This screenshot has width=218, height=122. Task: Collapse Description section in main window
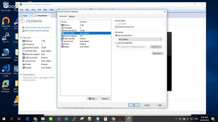point(21,75)
